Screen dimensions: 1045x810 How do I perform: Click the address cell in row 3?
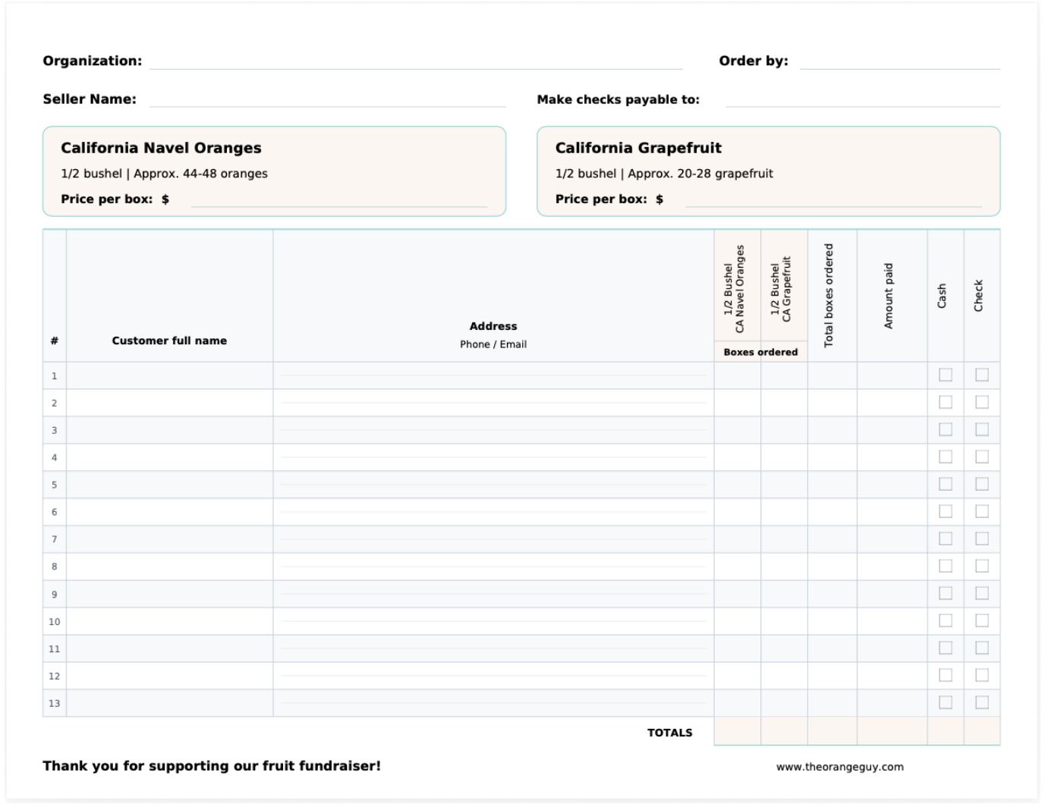coord(493,430)
